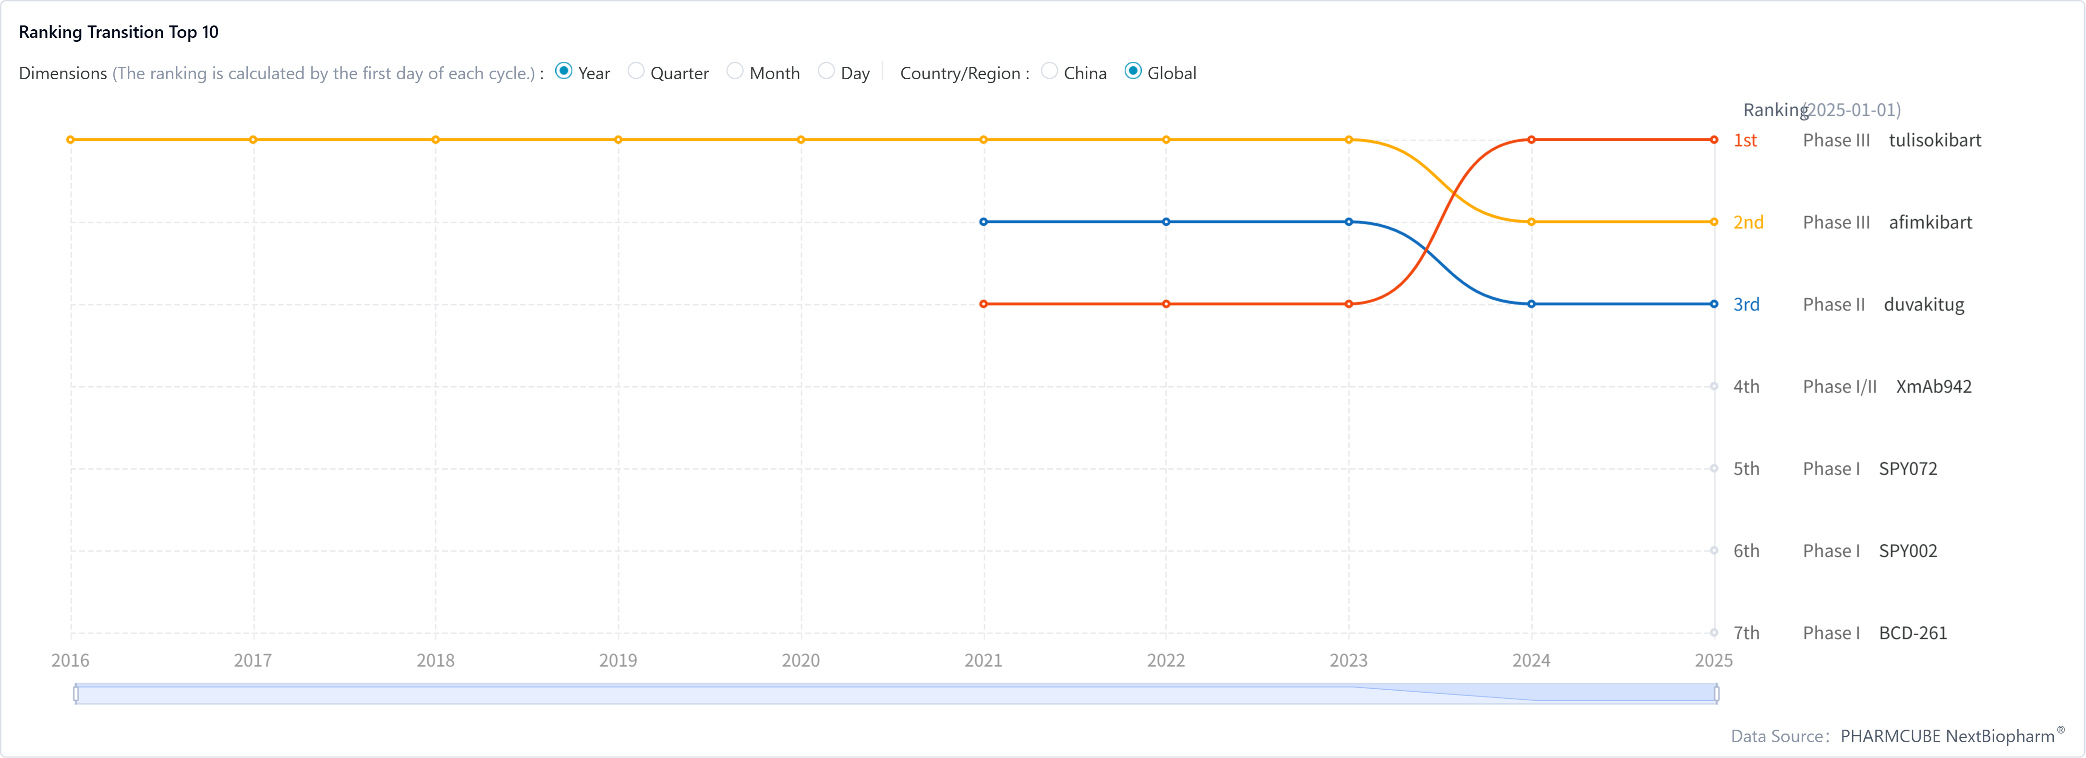
Task: Click the duvakitug drug label
Action: click(1923, 305)
